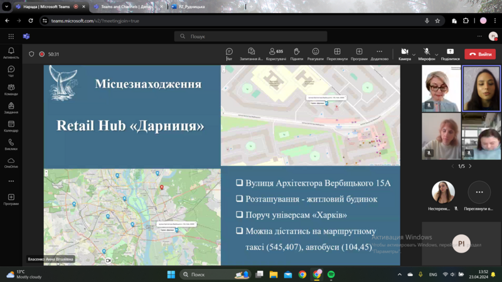Show hidden system tray icons
The image size is (502, 282).
click(x=400, y=274)
